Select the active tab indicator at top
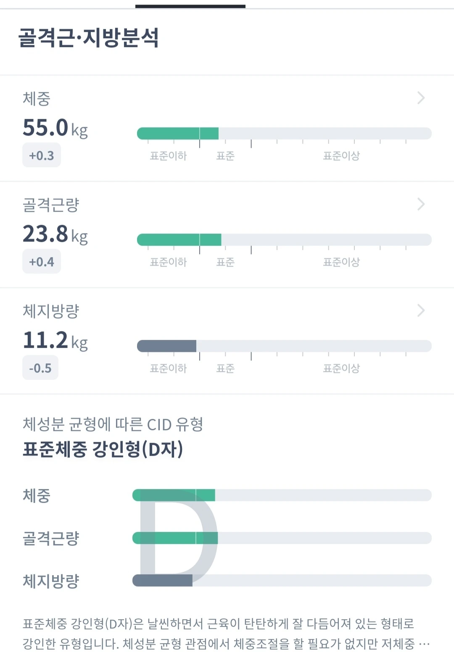The width and height of the screenshot is (454, 660). (190, 6)
